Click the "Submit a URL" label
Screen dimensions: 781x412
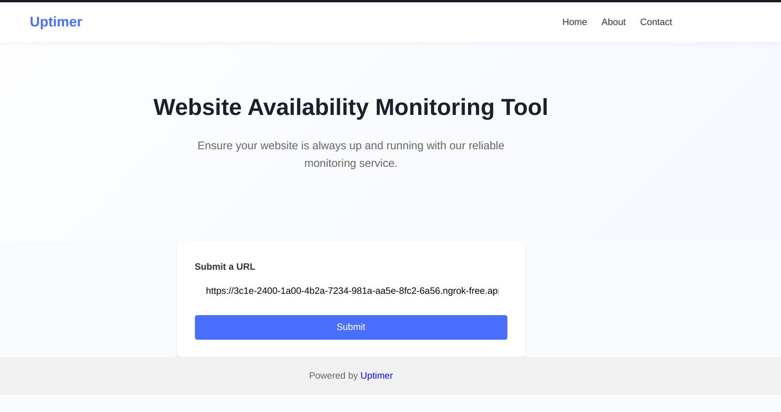[225, 266]
